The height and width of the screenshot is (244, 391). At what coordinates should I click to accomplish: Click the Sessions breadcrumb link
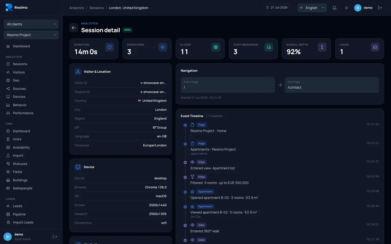pos(96,8)
